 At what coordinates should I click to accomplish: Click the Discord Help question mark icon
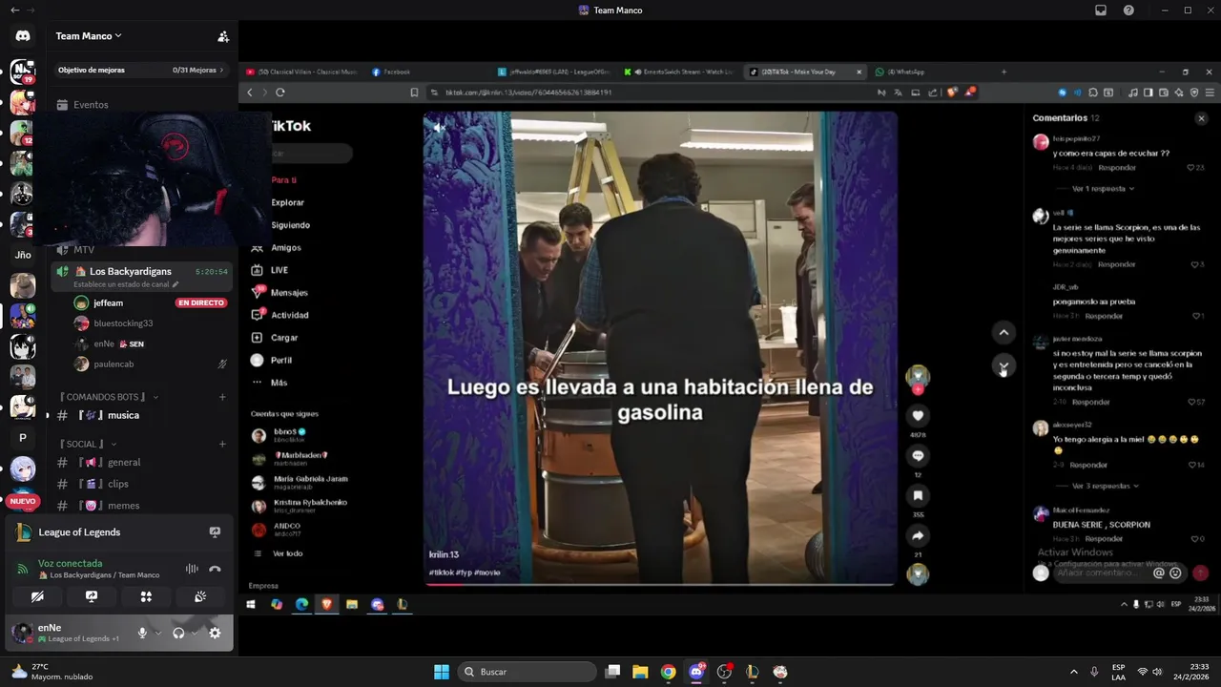1128,10
